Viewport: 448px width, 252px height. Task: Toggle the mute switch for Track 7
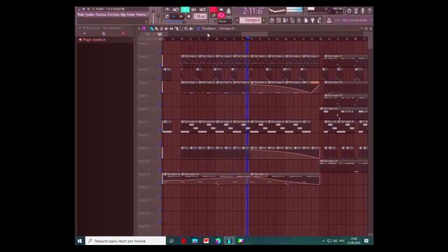point(160,131)
